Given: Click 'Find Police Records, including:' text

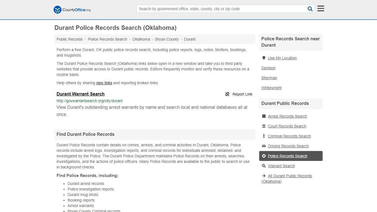Looking at the screenshot, I should (x=87, y=176).
